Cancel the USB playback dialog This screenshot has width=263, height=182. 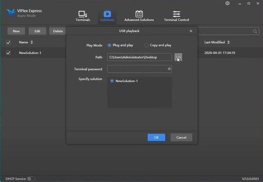pyautogui.click(x=181, y=137)
